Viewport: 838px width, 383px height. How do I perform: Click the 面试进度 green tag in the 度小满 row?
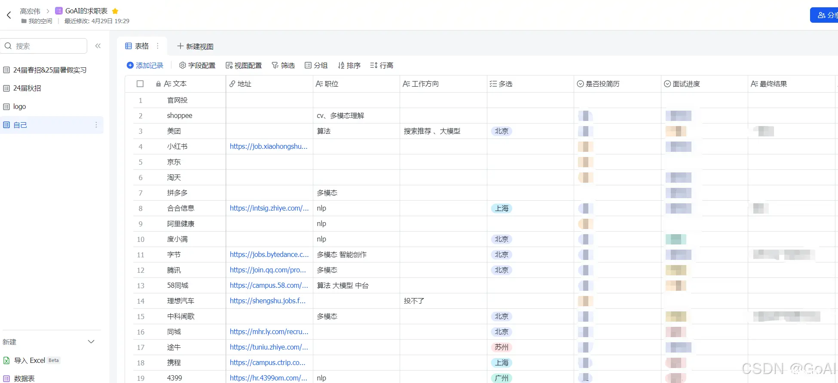(676, 239)
